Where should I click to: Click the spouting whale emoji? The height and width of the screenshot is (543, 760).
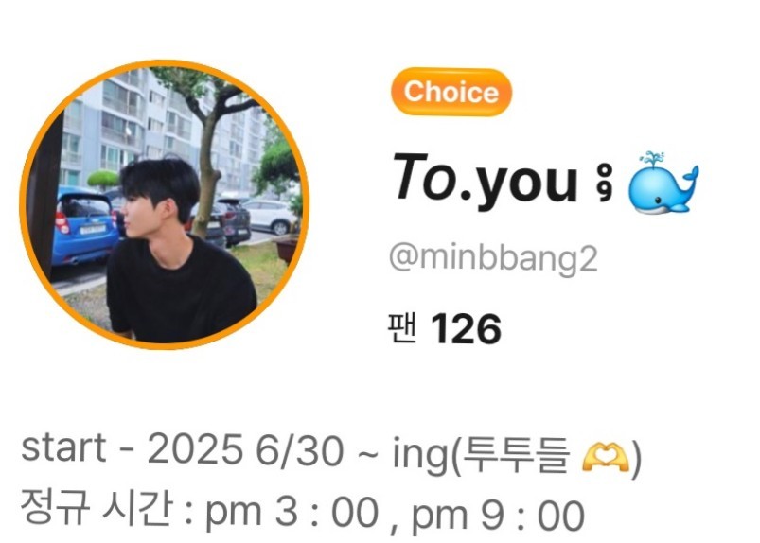pos(663,183)
